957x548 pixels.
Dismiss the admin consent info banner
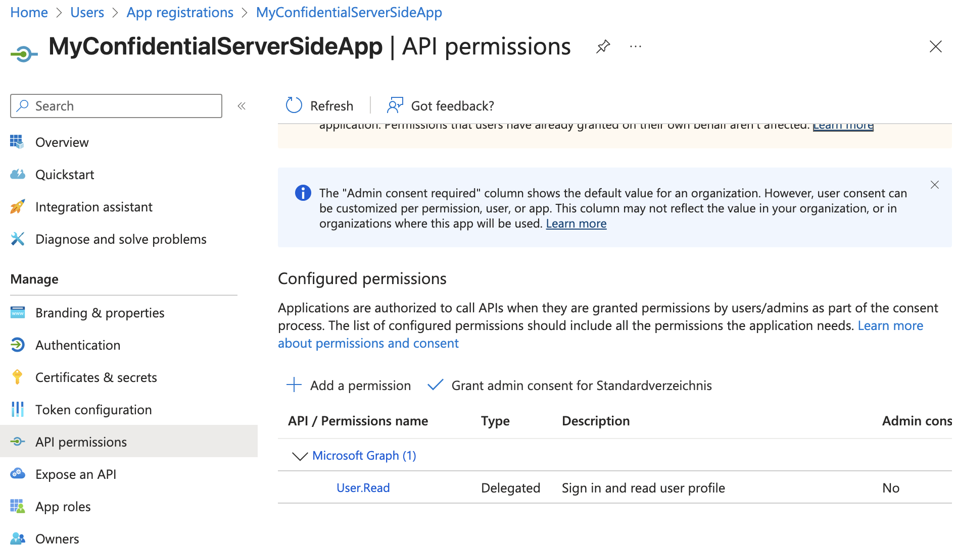[x=934, y=185]
